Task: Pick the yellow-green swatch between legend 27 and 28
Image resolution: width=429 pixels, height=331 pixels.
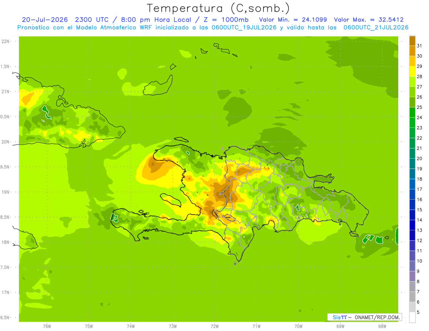Action: (x=412, y=82)
